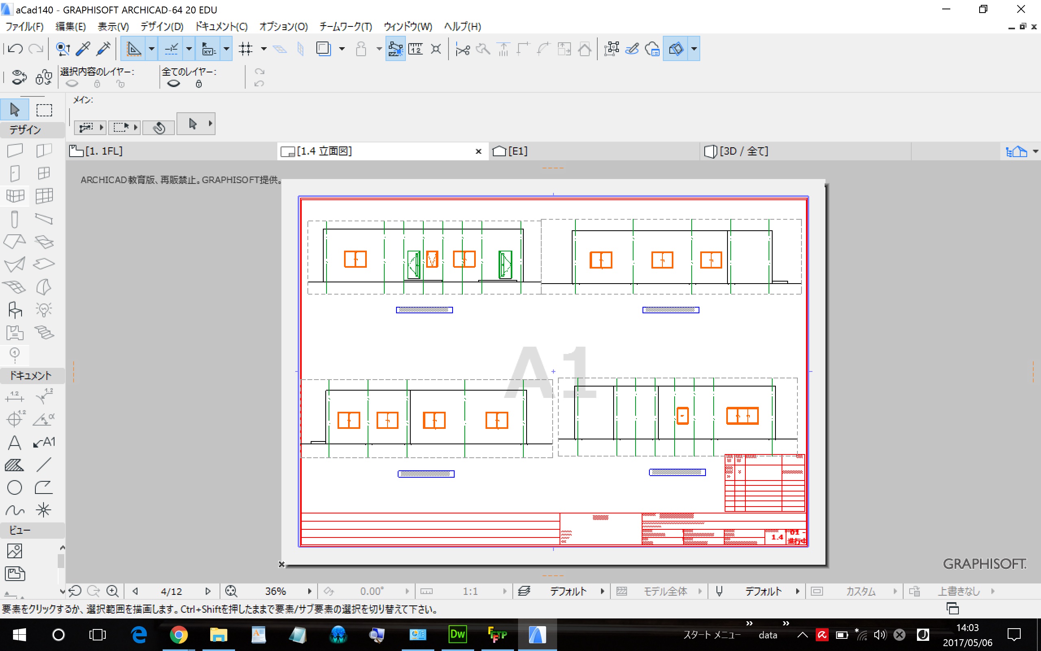The height and width of the screenshot is (651, 1041).
Task: Open the 編集(E) menu
Action: pyautogui.click(x=70, y=27)
